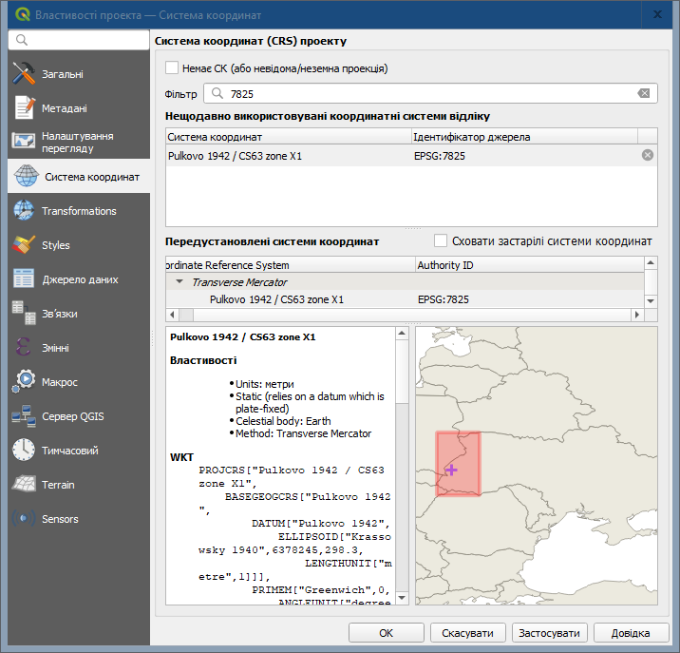The image size is (680, 653).
Task: Open the Метадані sidebar icon
Action: coord(24,108)
